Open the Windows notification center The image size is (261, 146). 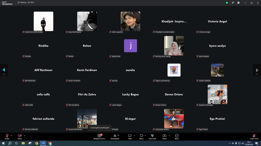tap(257, 143)
